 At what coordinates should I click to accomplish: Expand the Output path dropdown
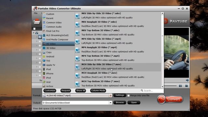point(110,103)
